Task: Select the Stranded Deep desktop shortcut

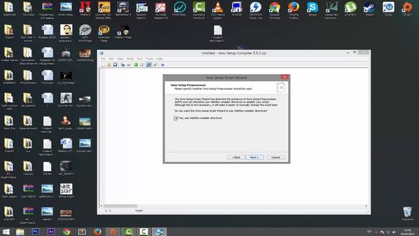Action: [104, 33]
